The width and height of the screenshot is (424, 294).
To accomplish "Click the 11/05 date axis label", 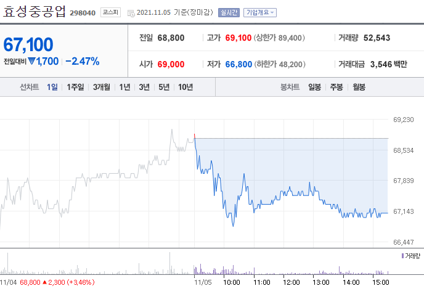I will point(203,282).
